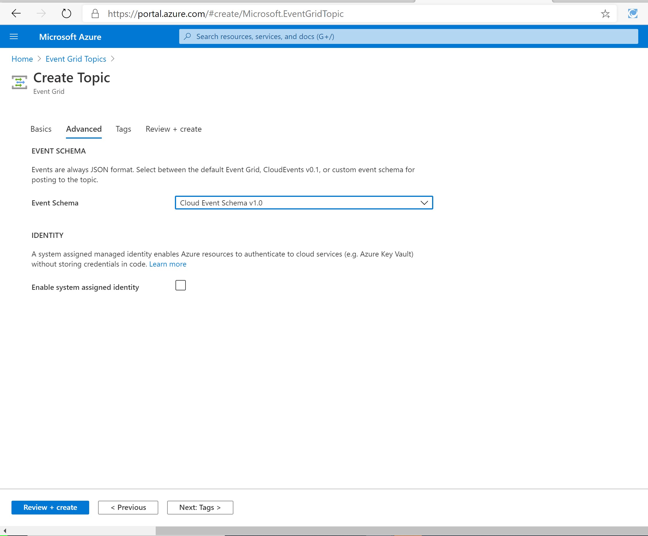This screenshot has width=648, height=536.
Task: Click the horizontal scrollbar left arrow
Action: pos(5,531)
